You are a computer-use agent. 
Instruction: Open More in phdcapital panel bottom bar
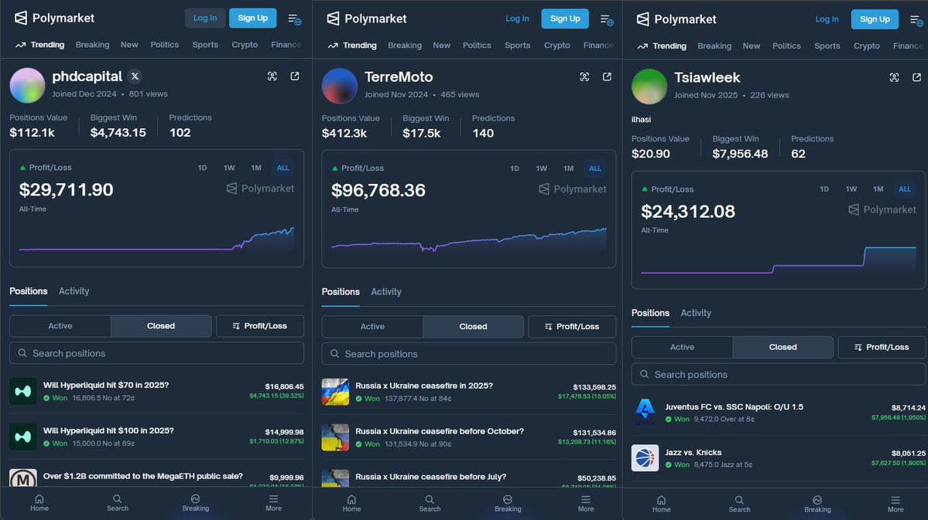273,503
